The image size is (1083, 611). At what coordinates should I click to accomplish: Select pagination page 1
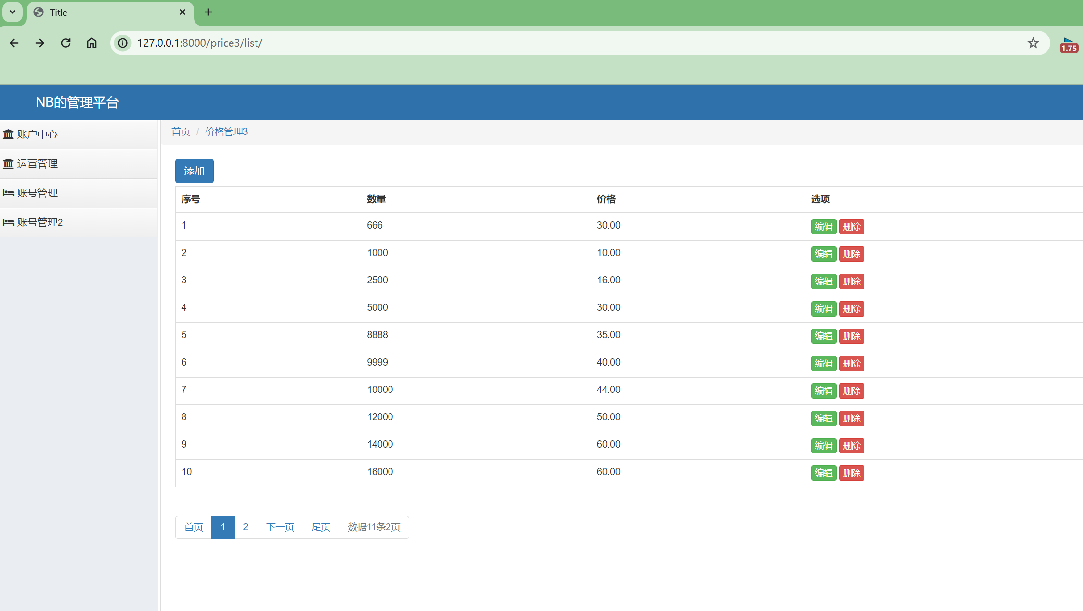223,527
